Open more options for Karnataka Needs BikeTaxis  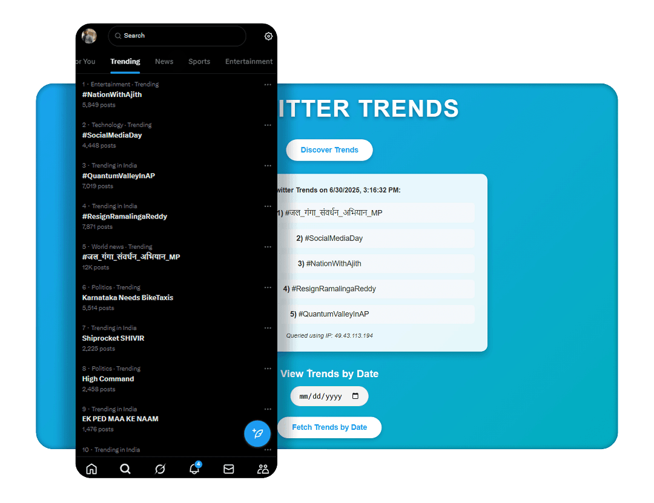pyautogui.click(x=268, y=287)
